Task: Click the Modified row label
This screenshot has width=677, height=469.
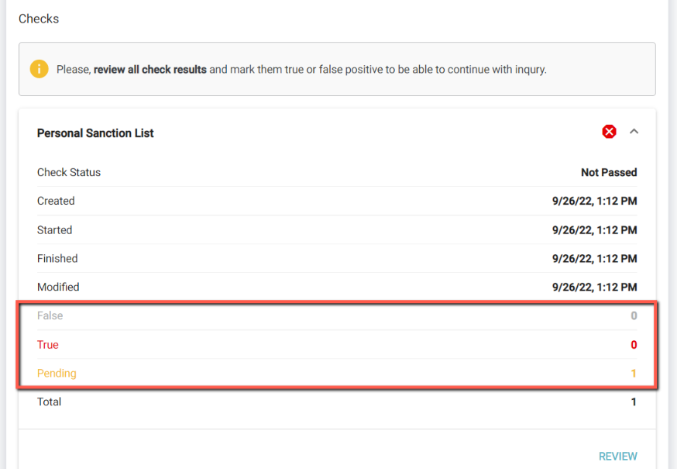Action: pyautogui.click(x=58, y=287)
